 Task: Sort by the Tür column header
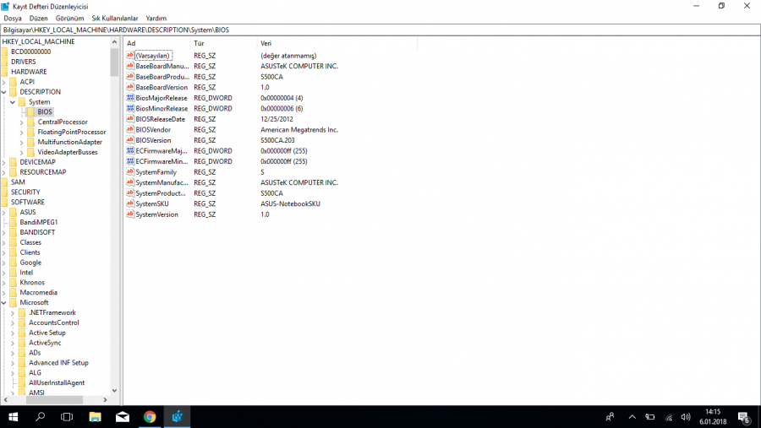coord(224,43)
